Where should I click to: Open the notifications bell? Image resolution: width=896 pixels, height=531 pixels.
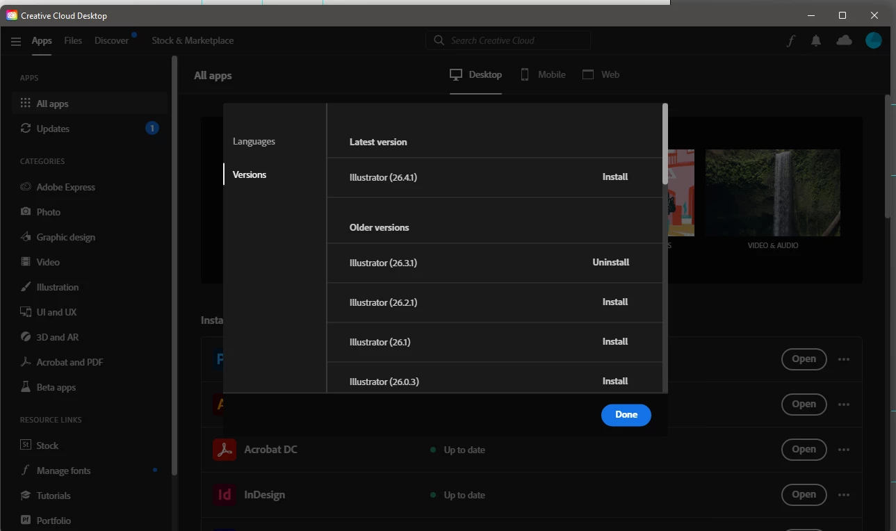coord(816,41)
